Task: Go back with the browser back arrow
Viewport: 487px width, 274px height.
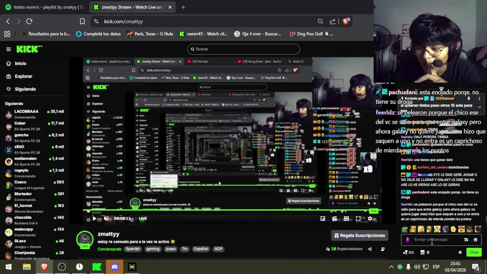Action: 8,21
